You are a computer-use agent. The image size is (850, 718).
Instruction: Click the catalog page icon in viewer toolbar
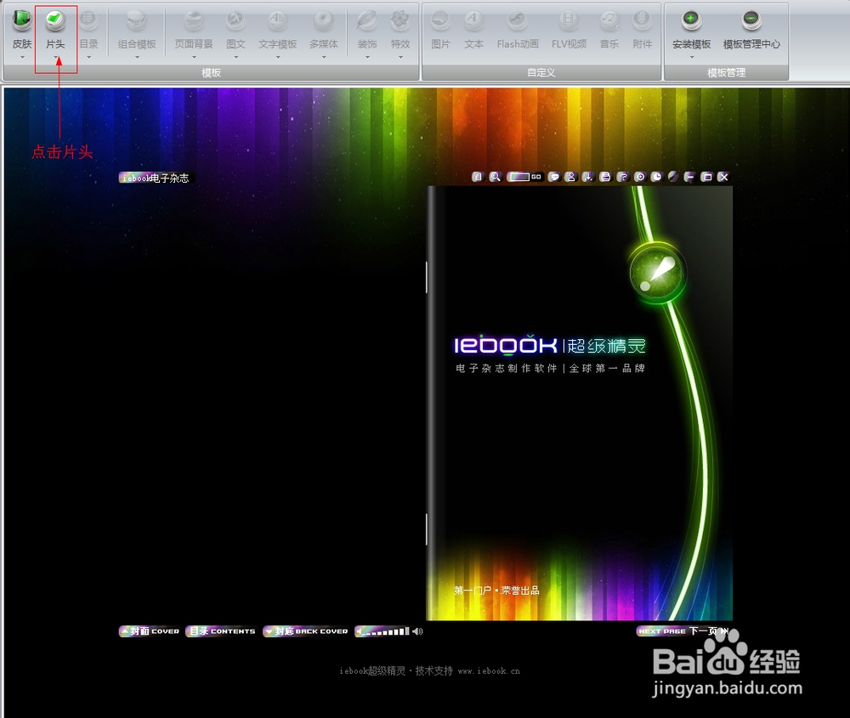477,177
